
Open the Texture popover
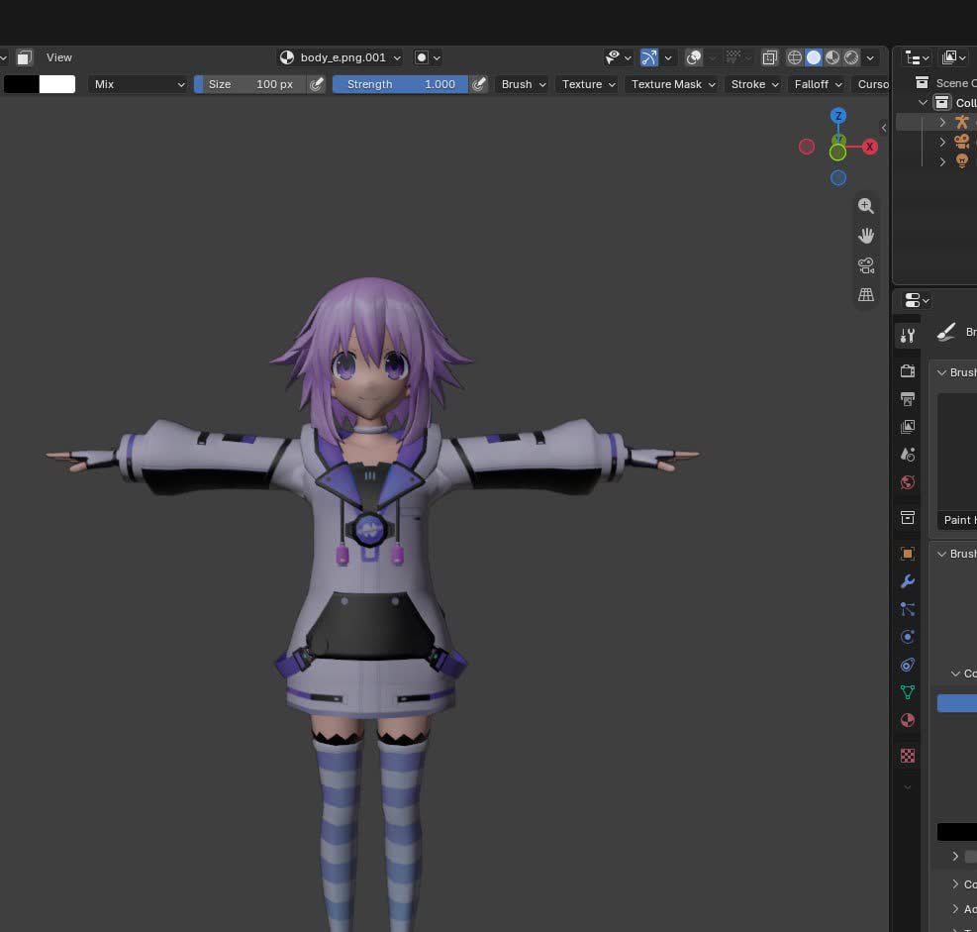point(588,84)
